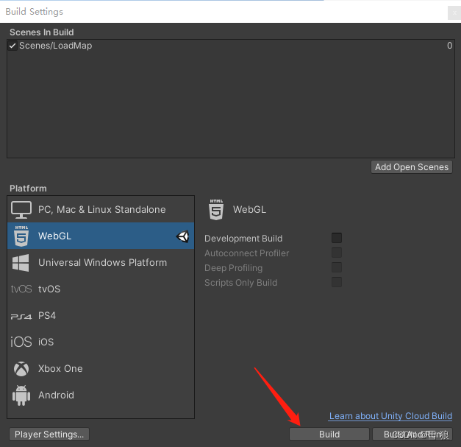Click the scene index 0 value
Screen dimensions: 461x447
coord(449,46)
